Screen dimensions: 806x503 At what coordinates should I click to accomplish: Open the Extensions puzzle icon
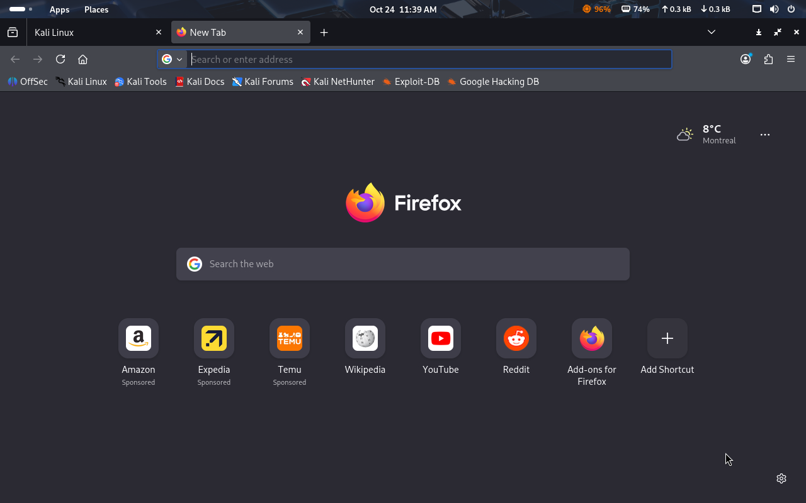click(x=768, y=59)
